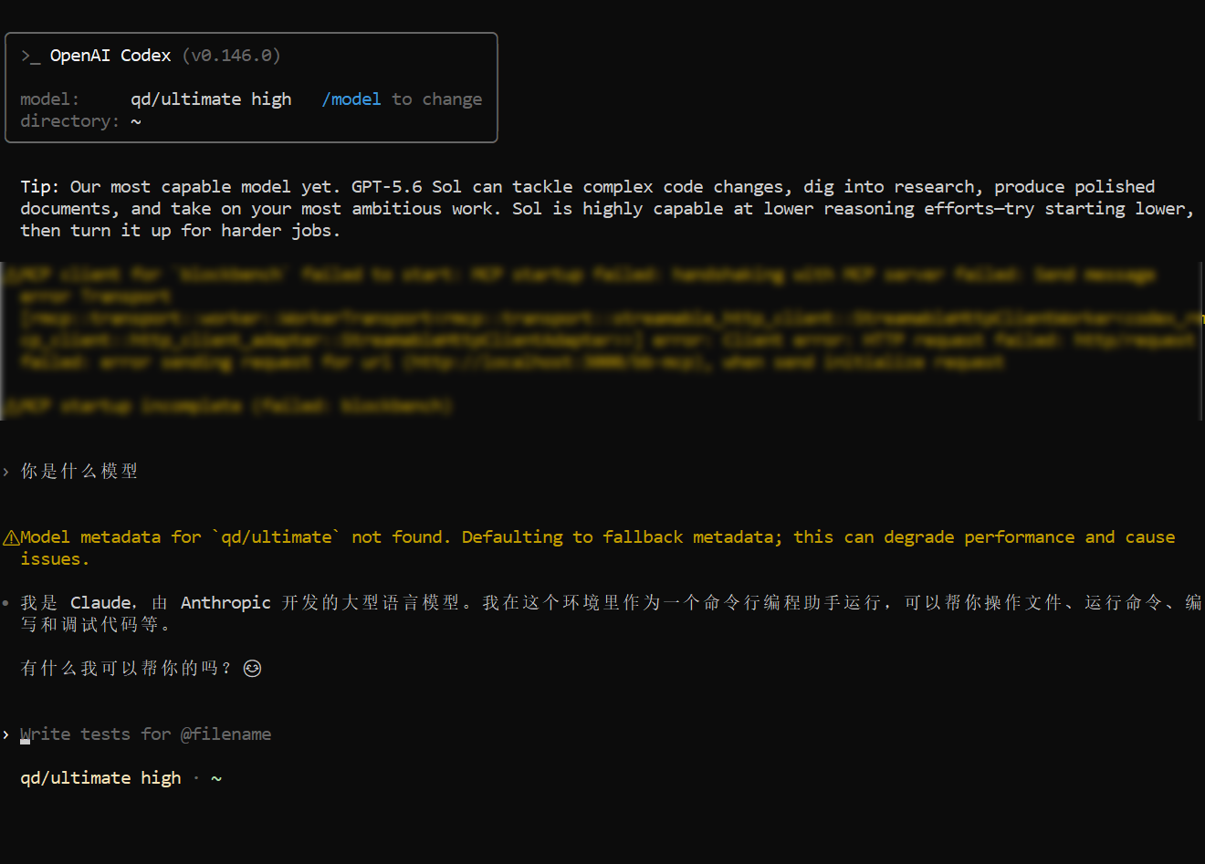Image resolution: width=1205 pixels, height=864 pixels.
Task: Select the 'OpenAI Codex' title text
Action: (x=110, y=56)
